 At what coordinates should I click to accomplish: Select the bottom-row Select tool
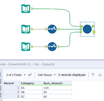tap(52, 47)
